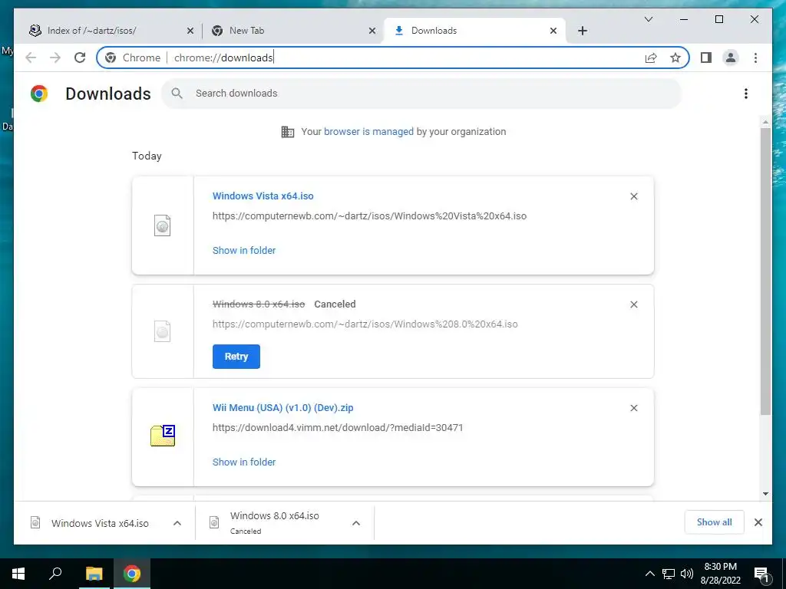Close the New Tab tab
Screen dimensions: 786x589
click(x=372, y=31)
